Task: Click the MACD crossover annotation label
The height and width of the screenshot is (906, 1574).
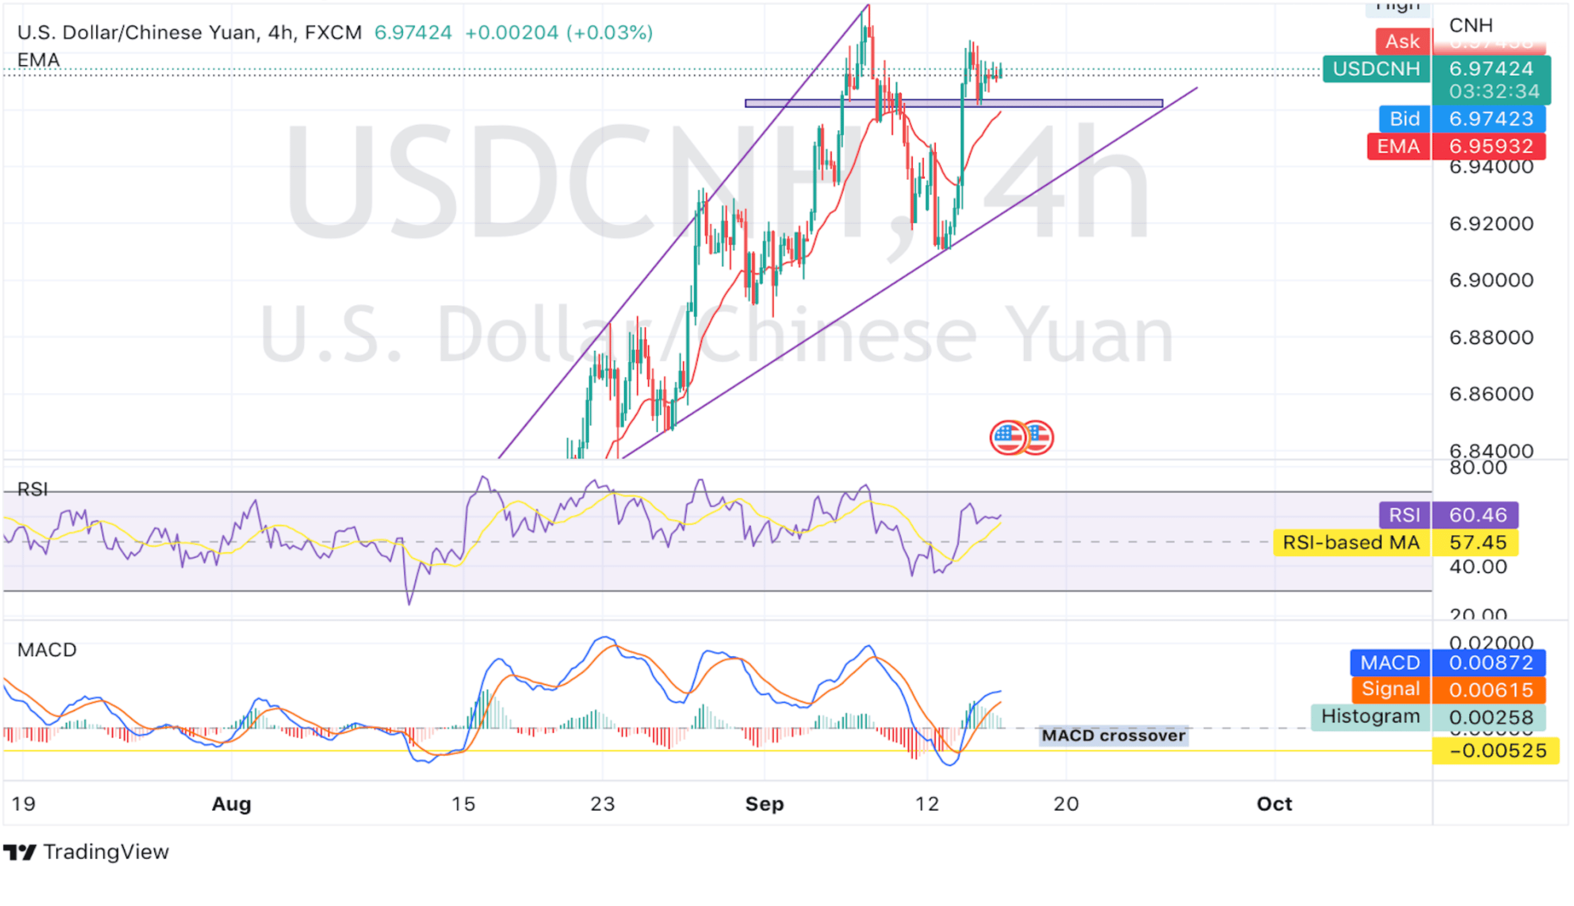Action: pyautogui.click(x=1113, y=736)
